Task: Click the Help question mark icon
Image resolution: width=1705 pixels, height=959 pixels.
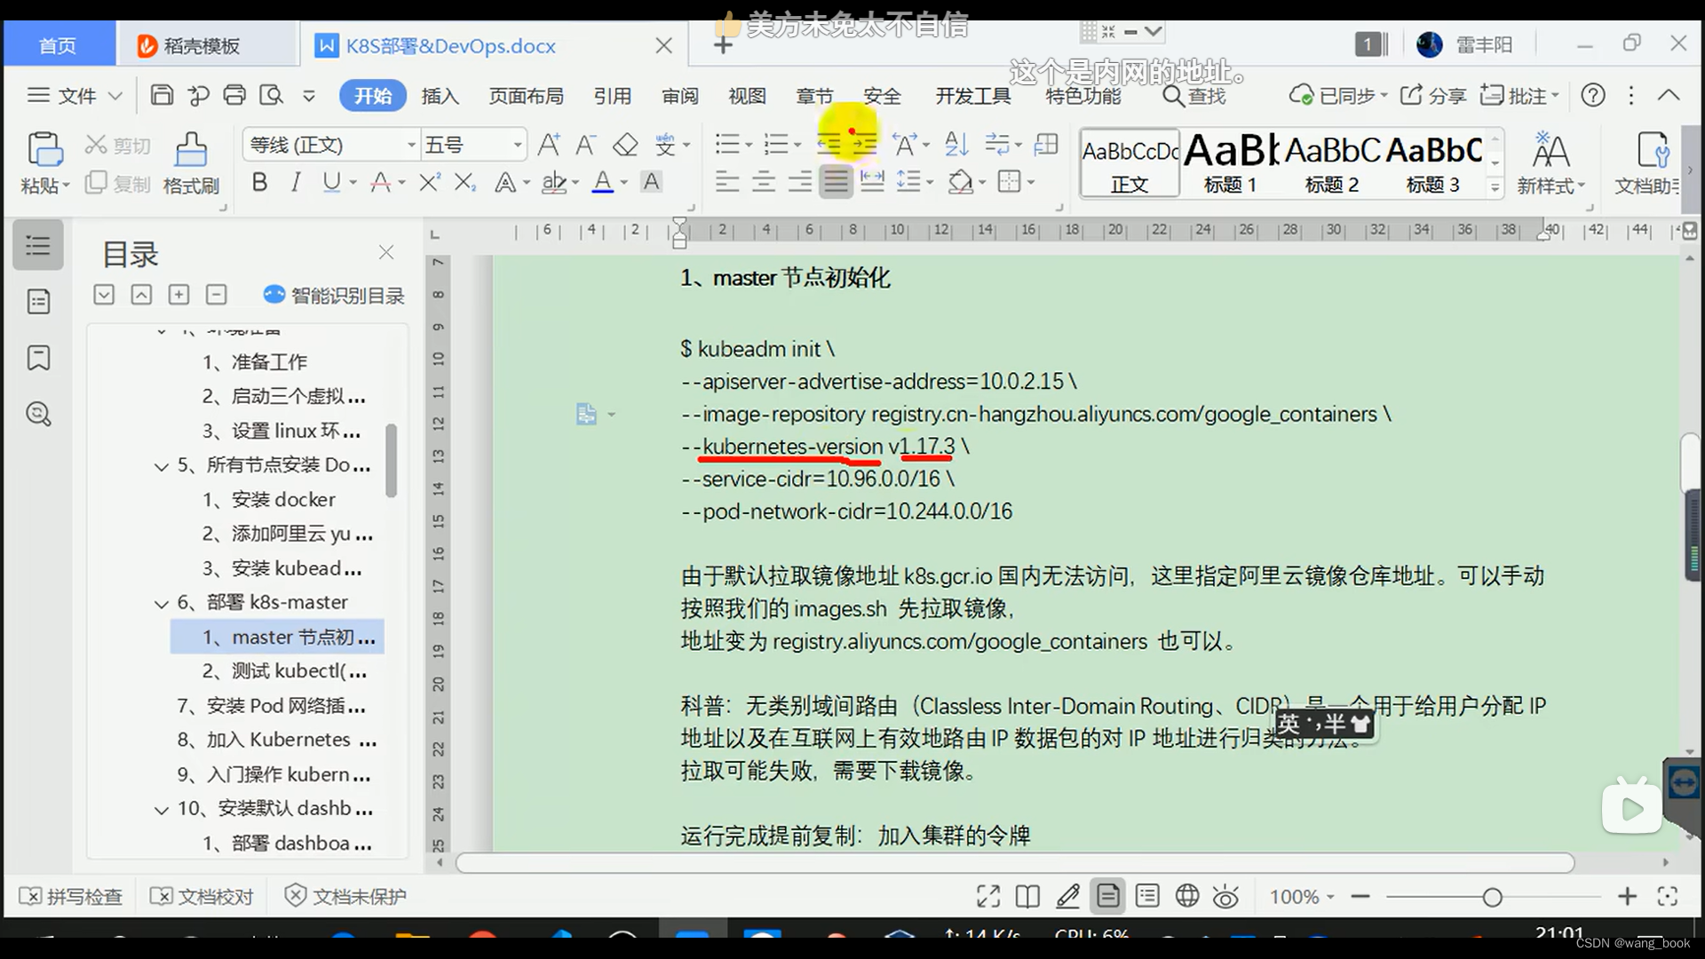Action: point(1593,95)
